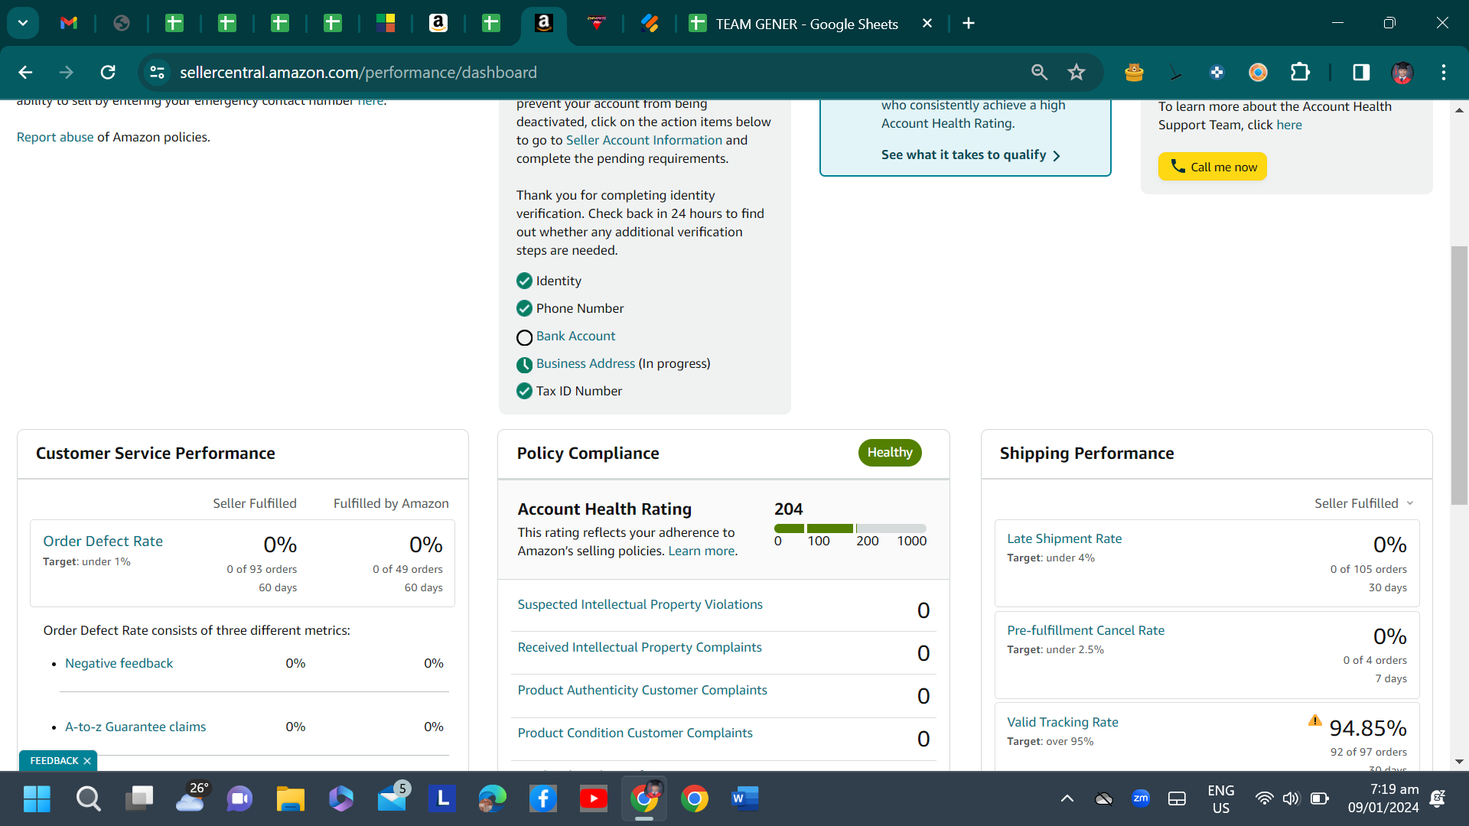The width and height of the screenshot is (1469, 826).
Task: Open the Bank Account link
Action: click(575, 336)
